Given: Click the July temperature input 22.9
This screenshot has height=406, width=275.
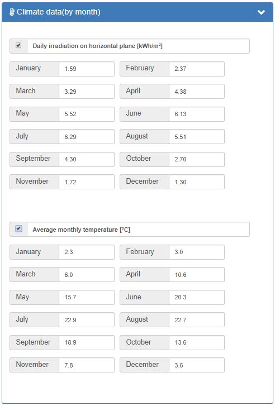Looking at the screenshot, I should (87, 320).
